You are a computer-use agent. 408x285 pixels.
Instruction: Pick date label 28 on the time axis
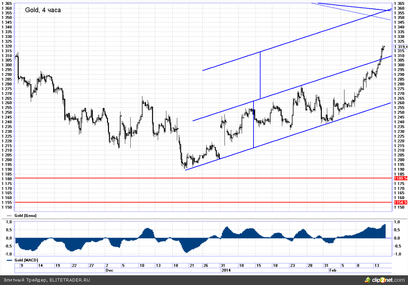coord(310,266)
